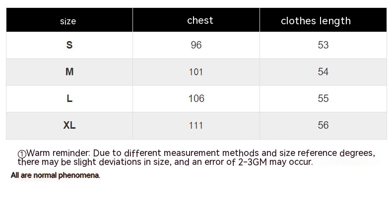Select clothes length value 56
The image size is (392, 198).
[323, 125]
